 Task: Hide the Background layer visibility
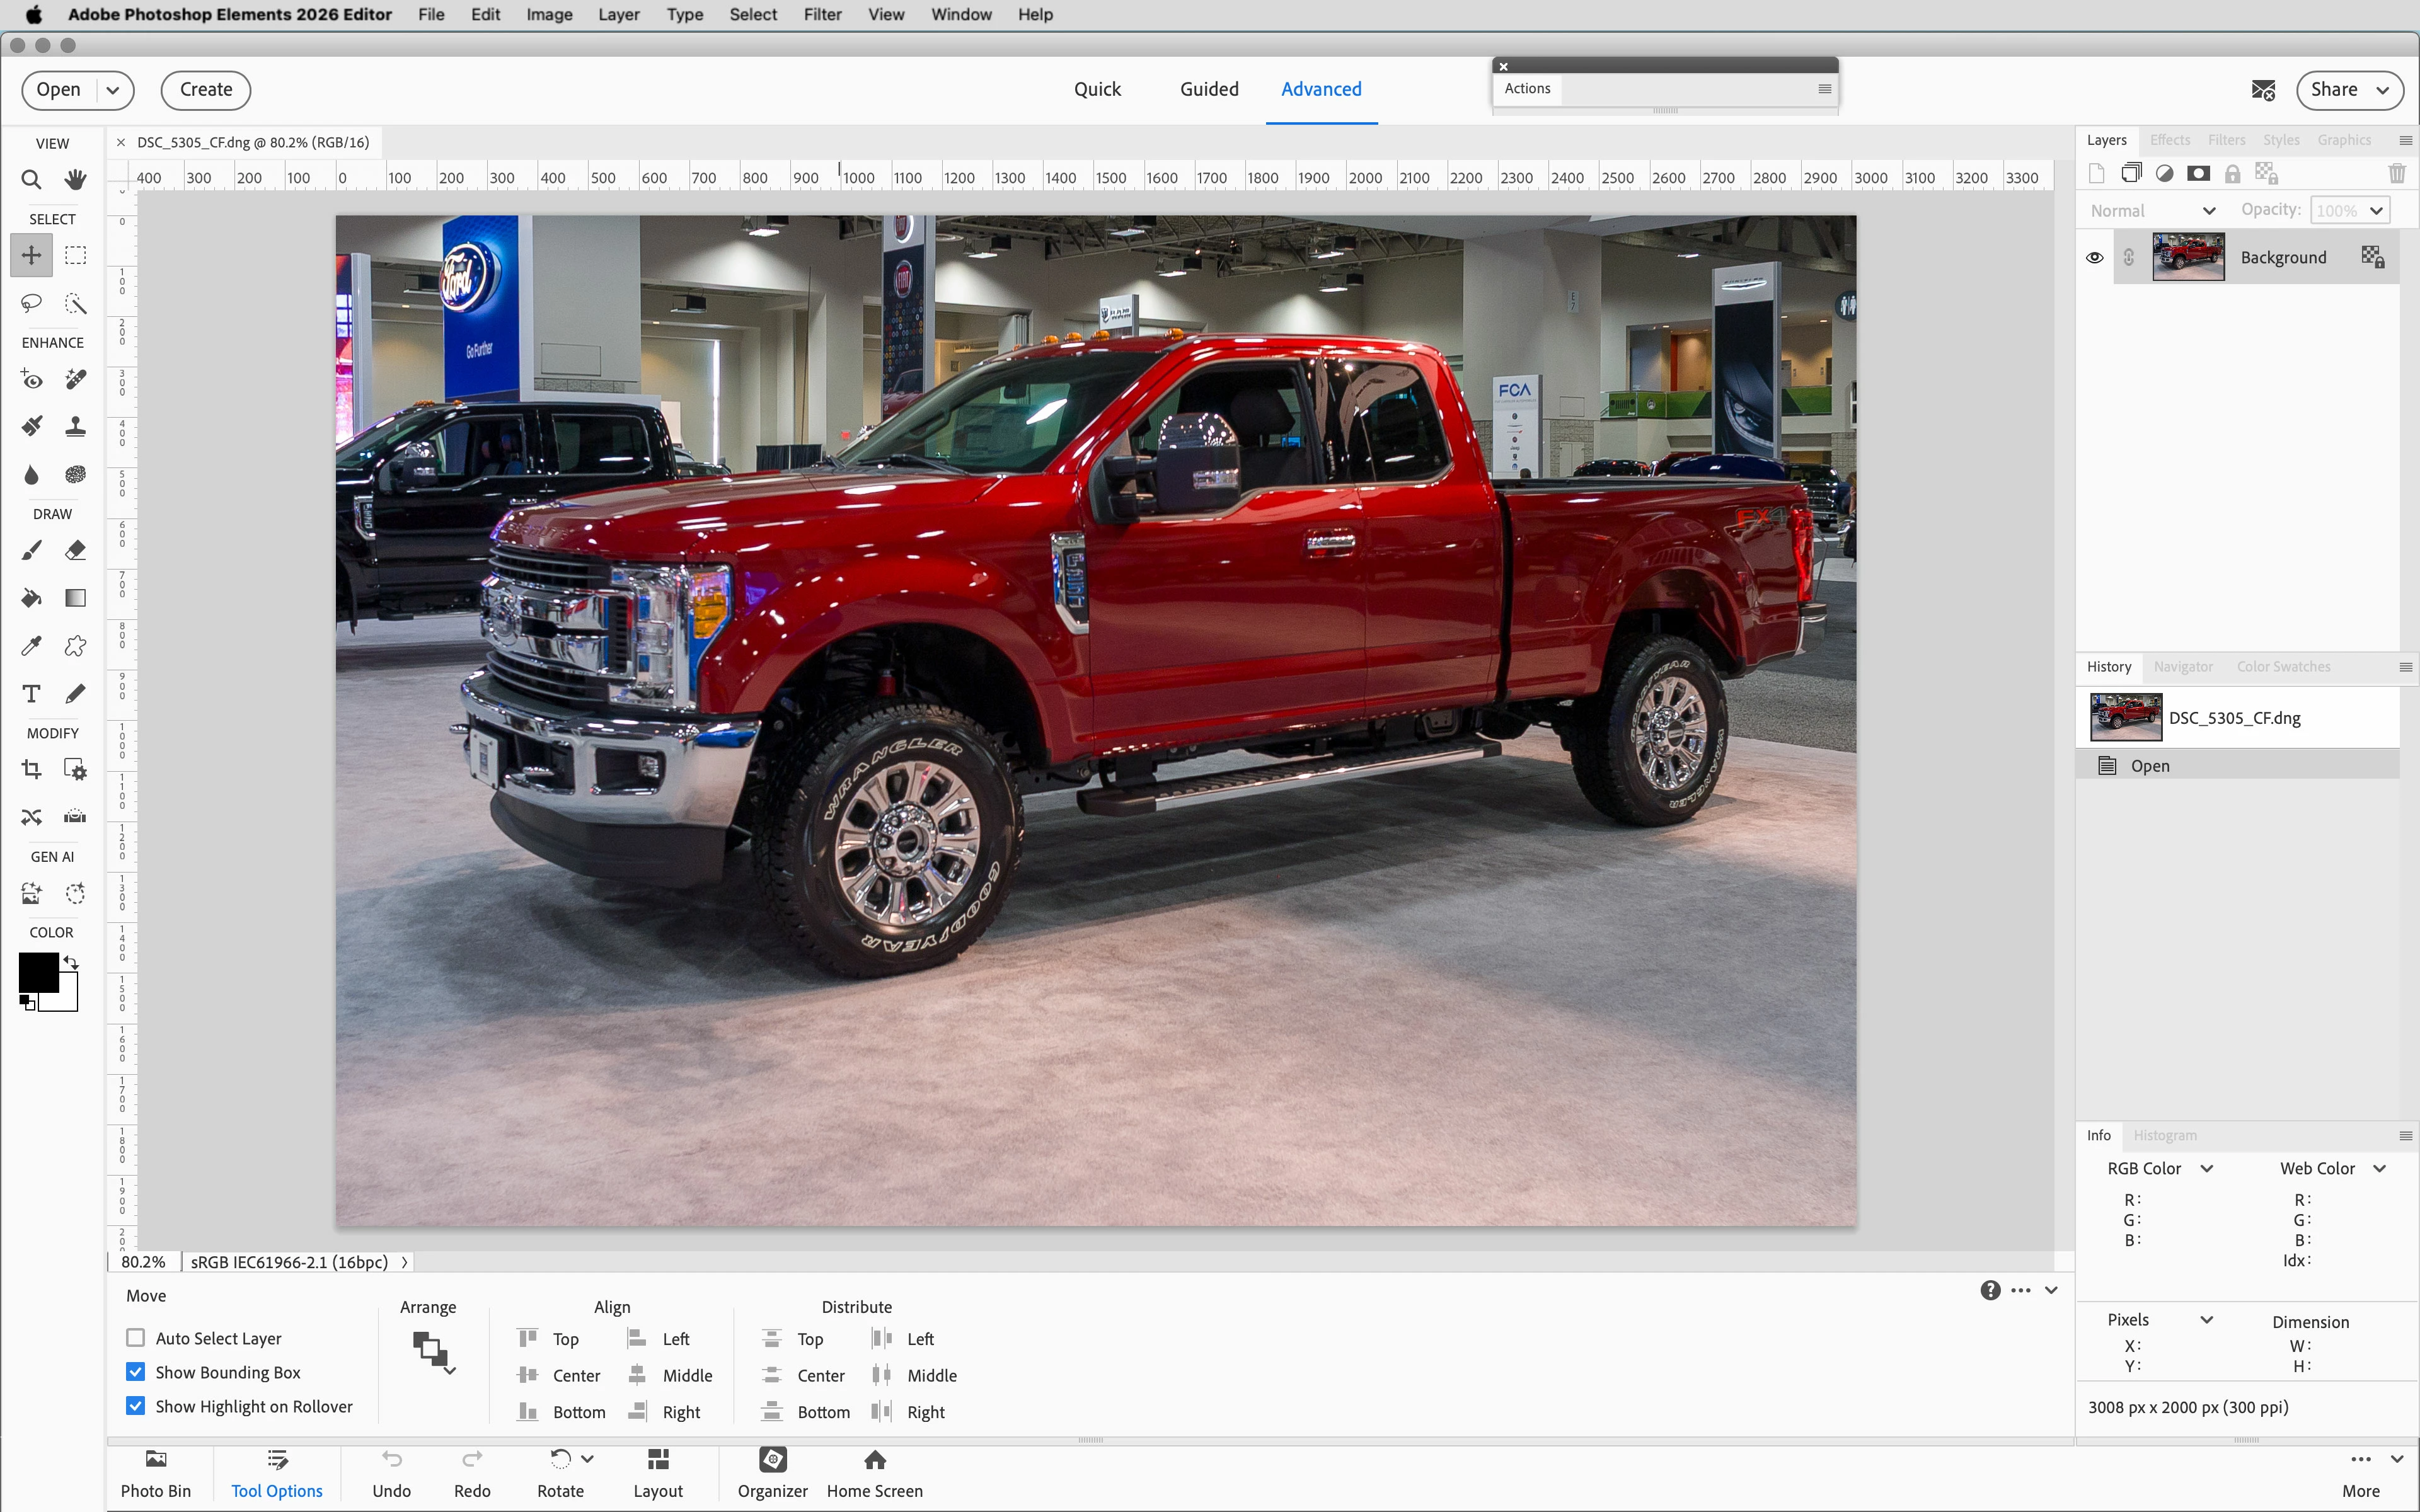(x=2094, y=258)
